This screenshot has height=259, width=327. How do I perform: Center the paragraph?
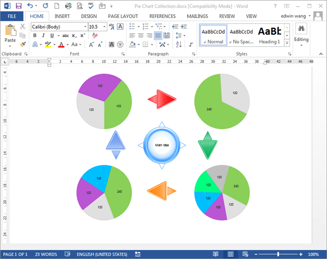tap(141, 35)
